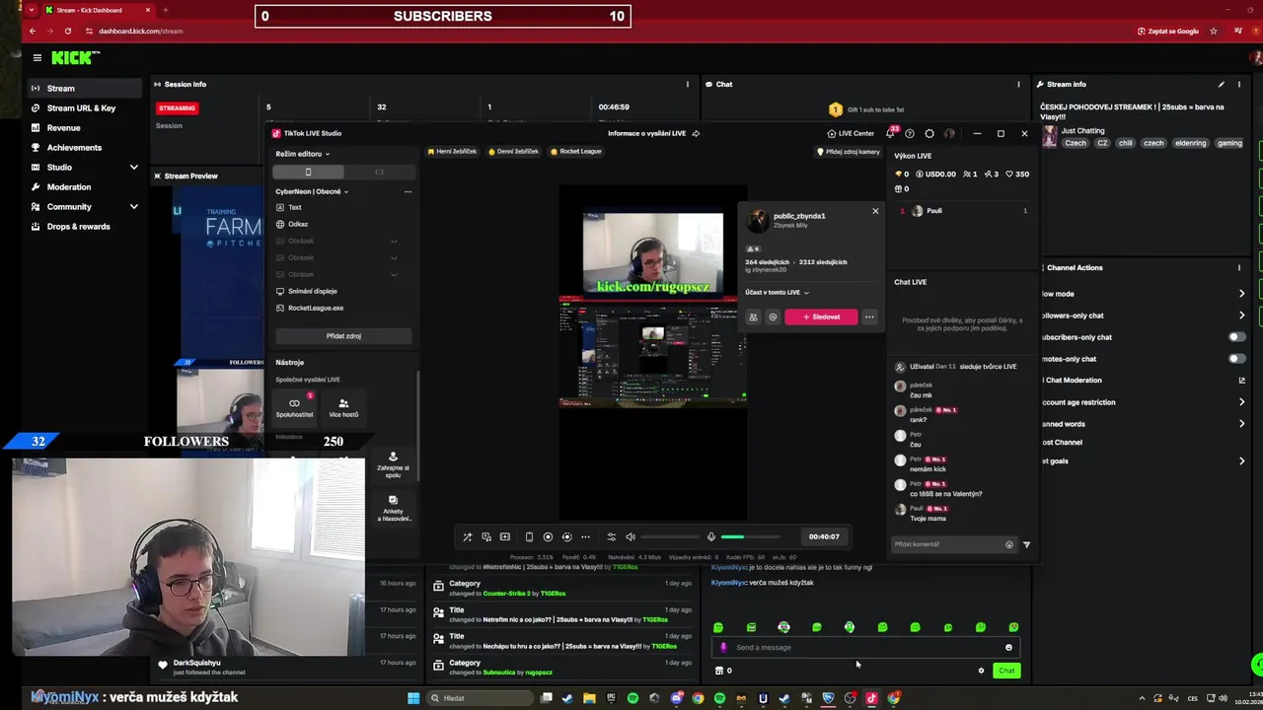This screenshot has height=710, width=1263.
Task: Click magic wand effects icon
Action: click(468, 537)
